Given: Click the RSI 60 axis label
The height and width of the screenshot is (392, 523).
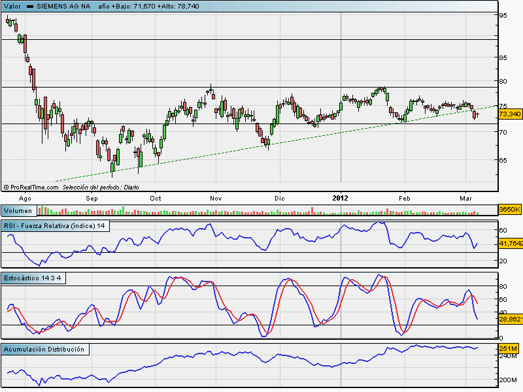Looking at the screenshot, I should [x=503, y=231].
